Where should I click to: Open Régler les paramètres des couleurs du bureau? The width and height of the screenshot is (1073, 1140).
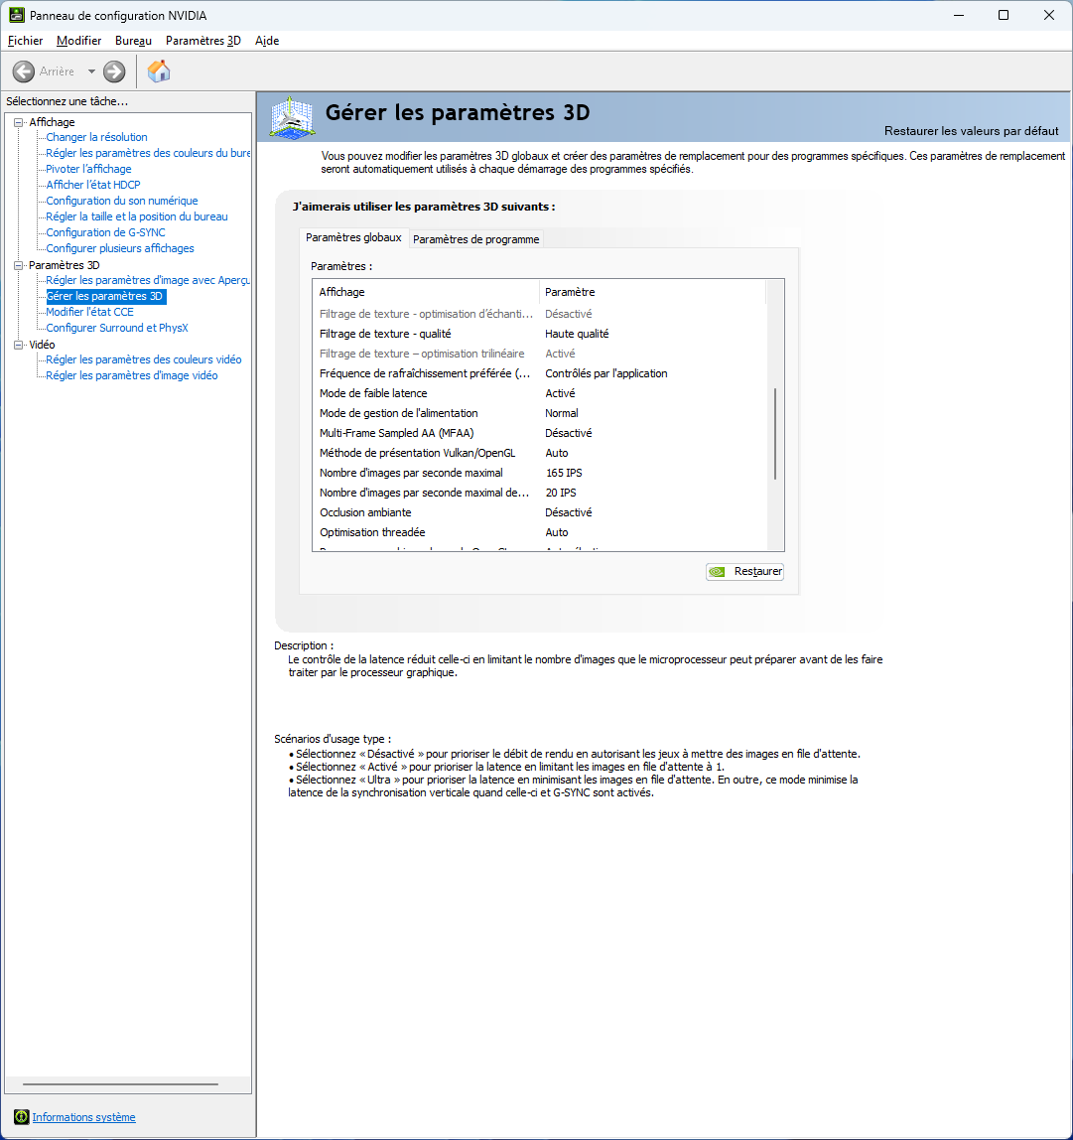[148, 153]
